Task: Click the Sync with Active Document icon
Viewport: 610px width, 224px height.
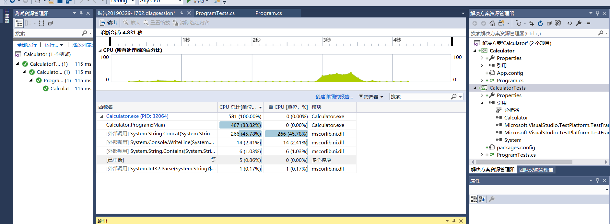Action: pyautogui.click(x=532, y=23)
